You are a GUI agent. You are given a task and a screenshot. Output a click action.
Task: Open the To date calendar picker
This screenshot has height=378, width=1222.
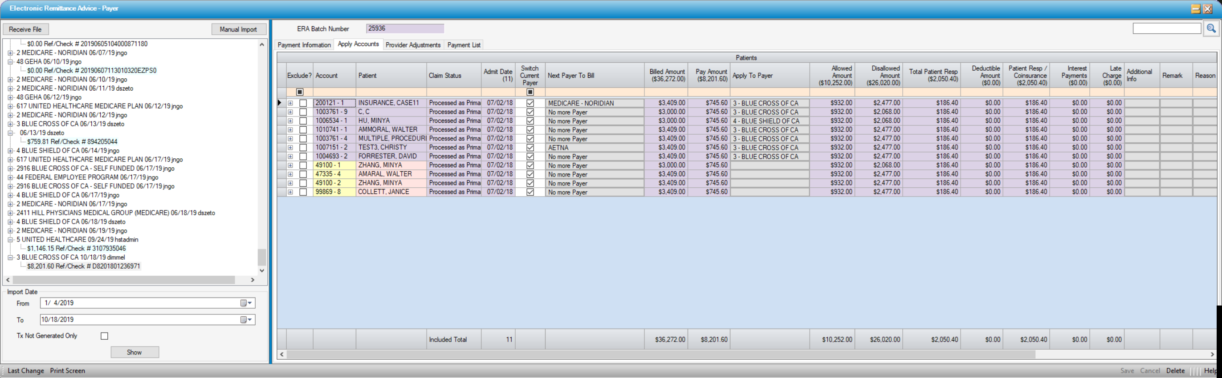[x=246, y=320]
